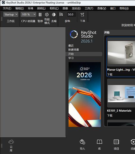Click the toolbar grip handle beside Startup
The image size is (135, 154).
pyautogui.click(x=2, y=19)
